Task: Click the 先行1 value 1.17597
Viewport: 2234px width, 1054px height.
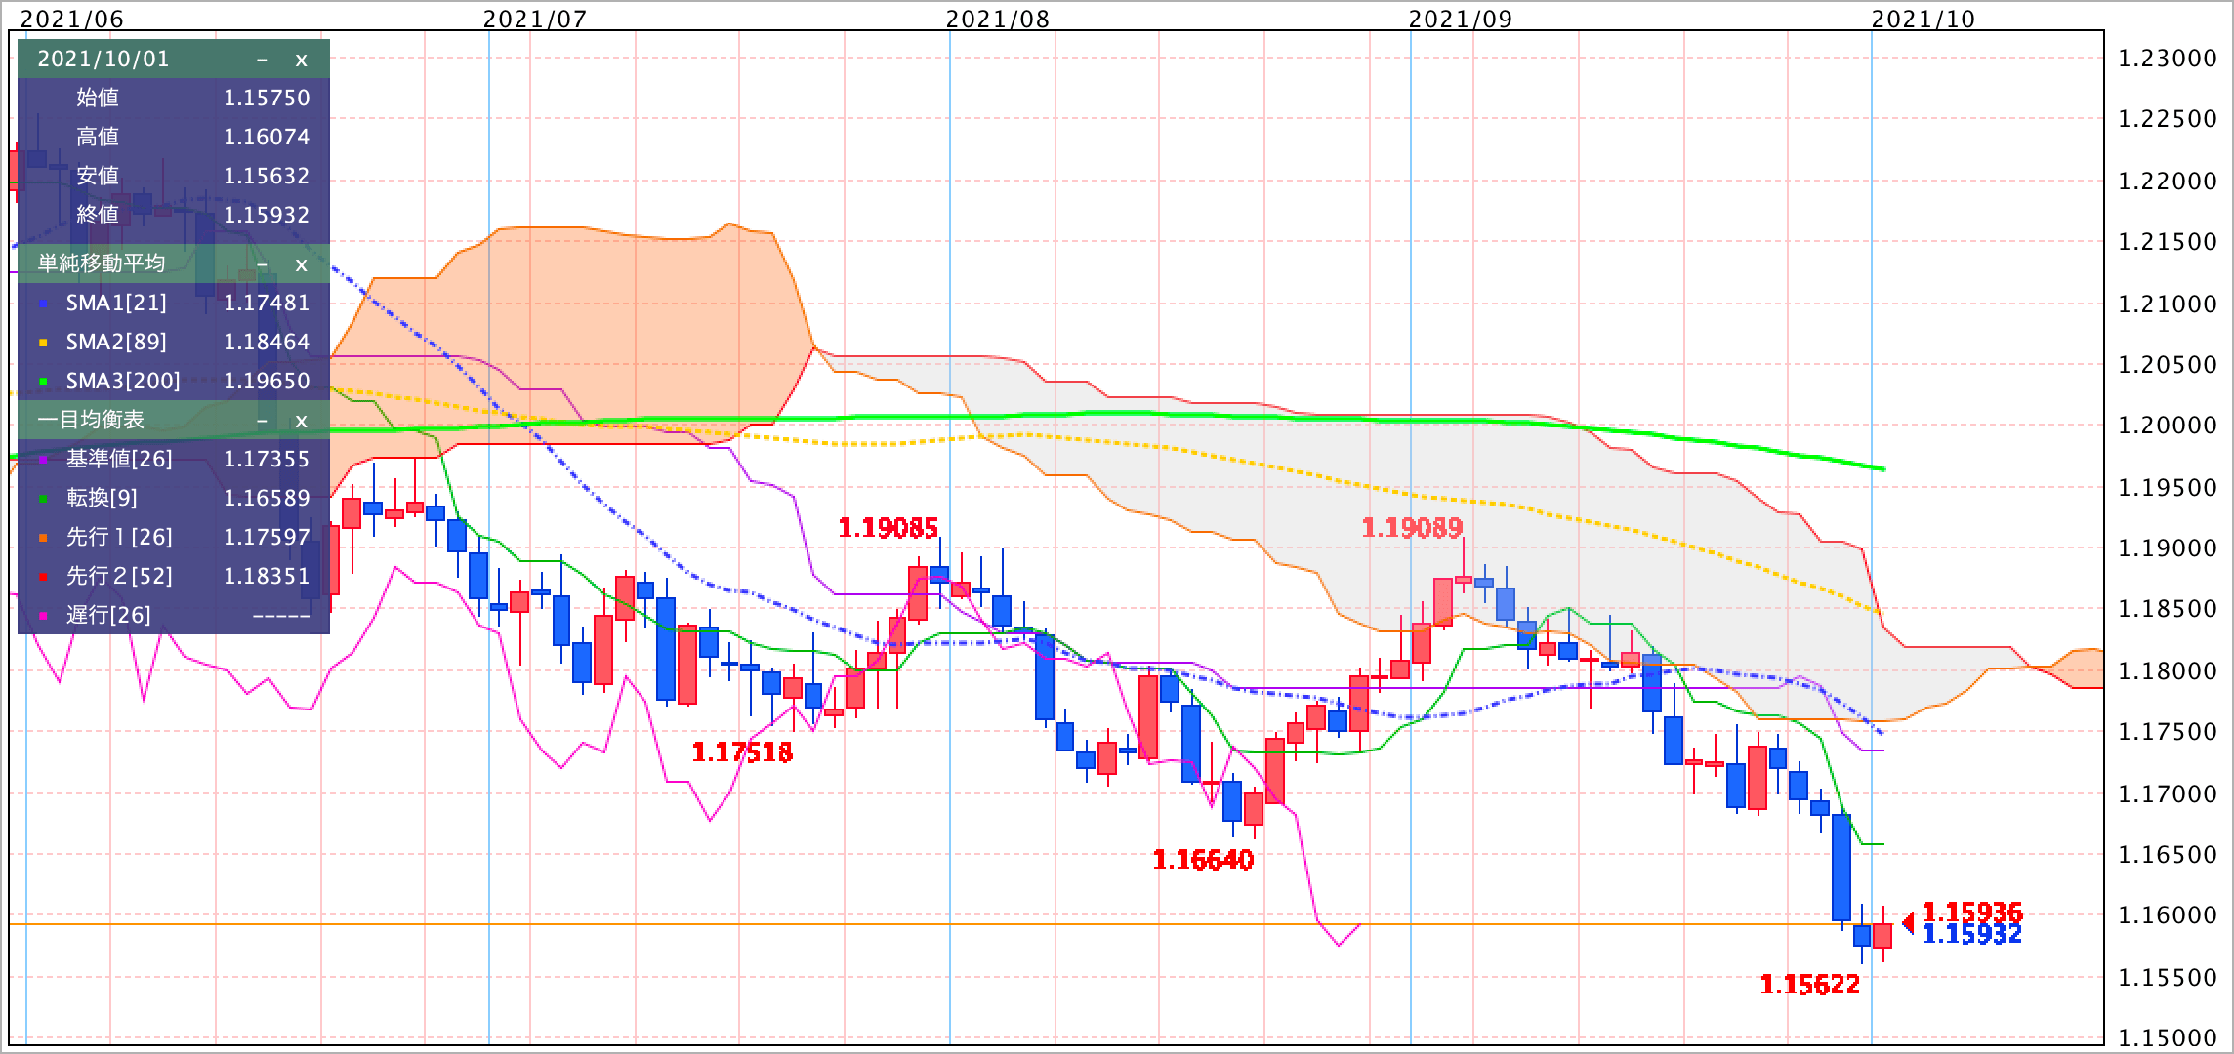Action: [x=267, y=538]
